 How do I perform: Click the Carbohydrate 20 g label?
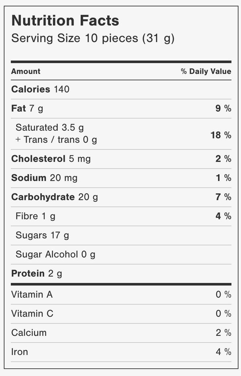coord(55,197)
